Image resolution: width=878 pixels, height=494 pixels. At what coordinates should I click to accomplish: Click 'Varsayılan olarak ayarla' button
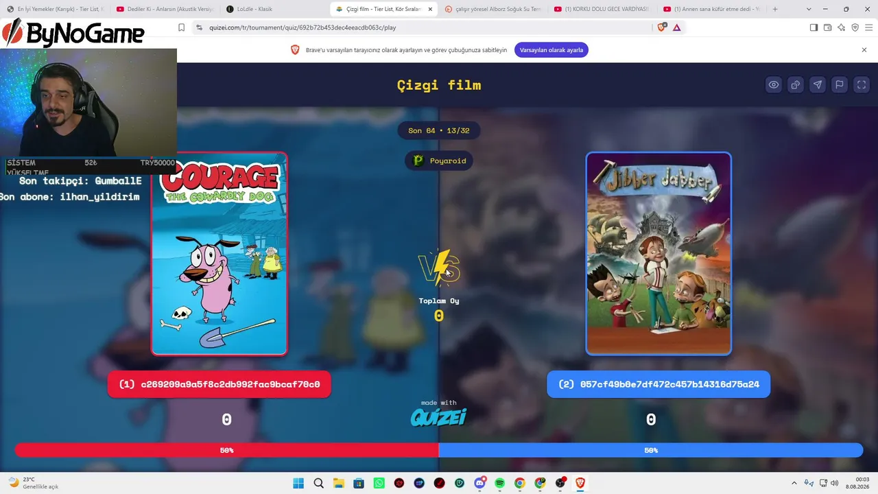551,50
